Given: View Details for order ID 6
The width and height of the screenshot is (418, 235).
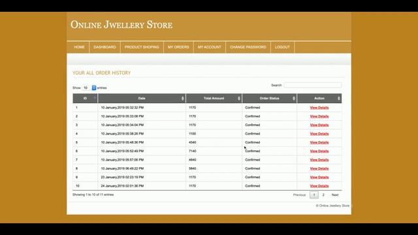Looking at the screenshot, I should [x=319, y=151].
